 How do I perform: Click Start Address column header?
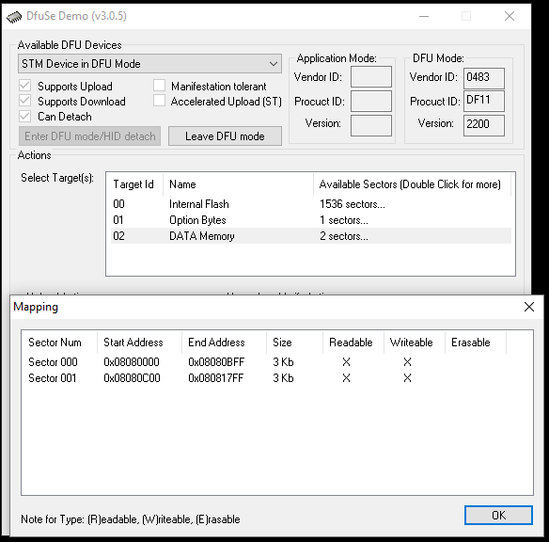click(x=139, y=343)
